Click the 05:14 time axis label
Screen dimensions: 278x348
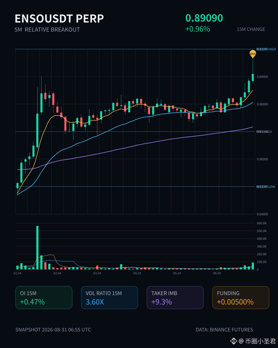click(177, 273)
